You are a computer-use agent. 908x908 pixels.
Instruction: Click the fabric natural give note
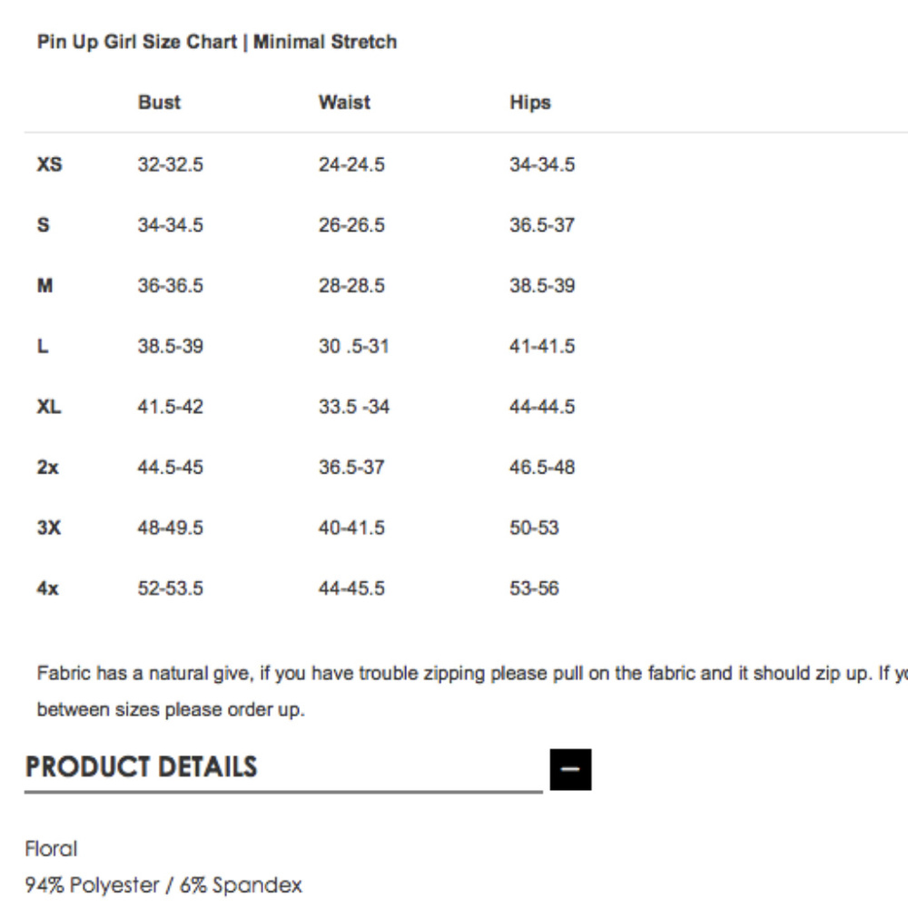click(x=472, y=691)
